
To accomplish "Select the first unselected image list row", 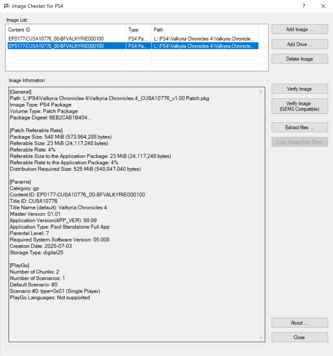I will (133, 39).
